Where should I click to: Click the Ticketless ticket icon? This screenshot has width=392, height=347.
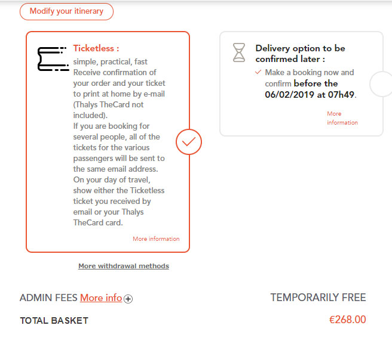coord(53,59)
